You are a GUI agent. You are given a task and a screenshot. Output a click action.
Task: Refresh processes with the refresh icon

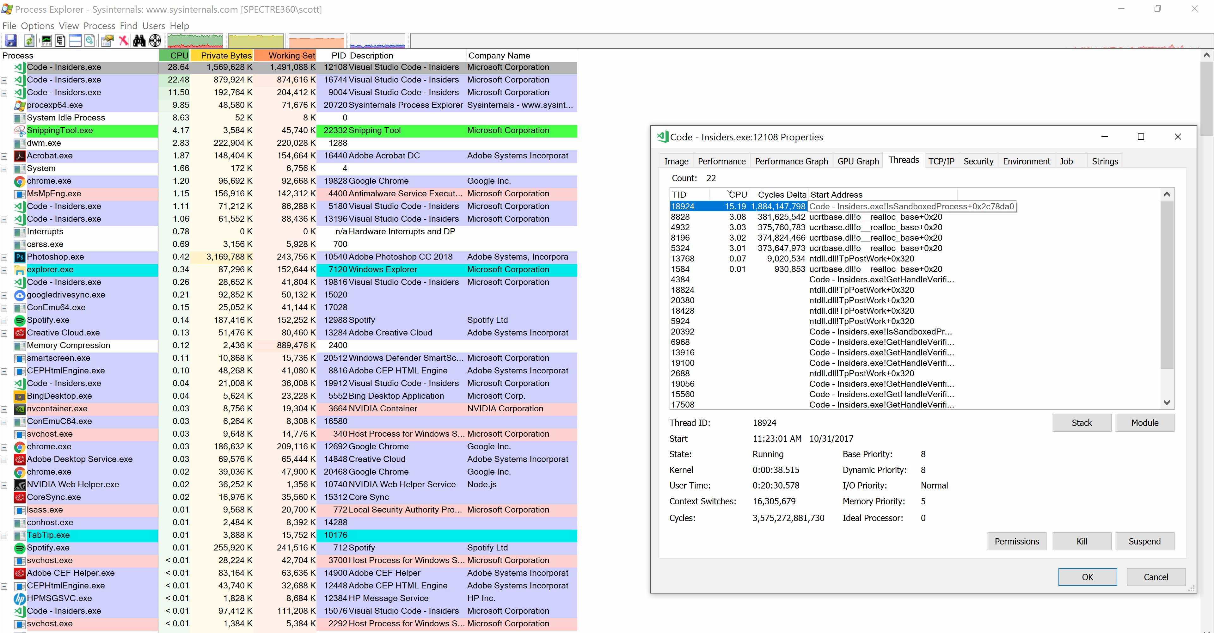click(x=29, y=40)
